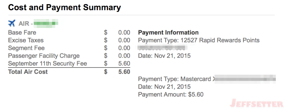Click the blue airplane icon
Screen dimensions: 285x109
[12, 23]
